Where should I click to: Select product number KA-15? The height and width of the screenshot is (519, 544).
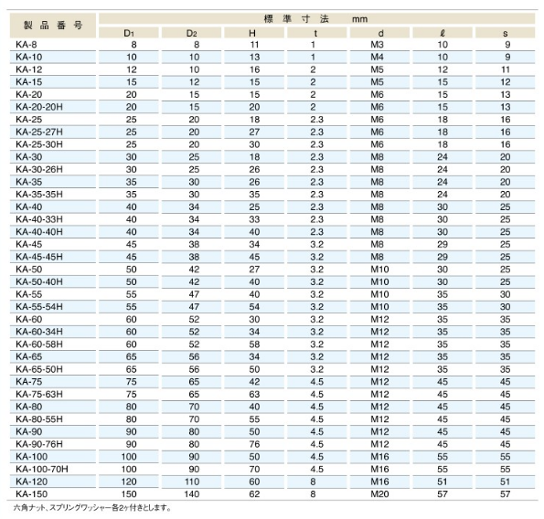(28, 82)
